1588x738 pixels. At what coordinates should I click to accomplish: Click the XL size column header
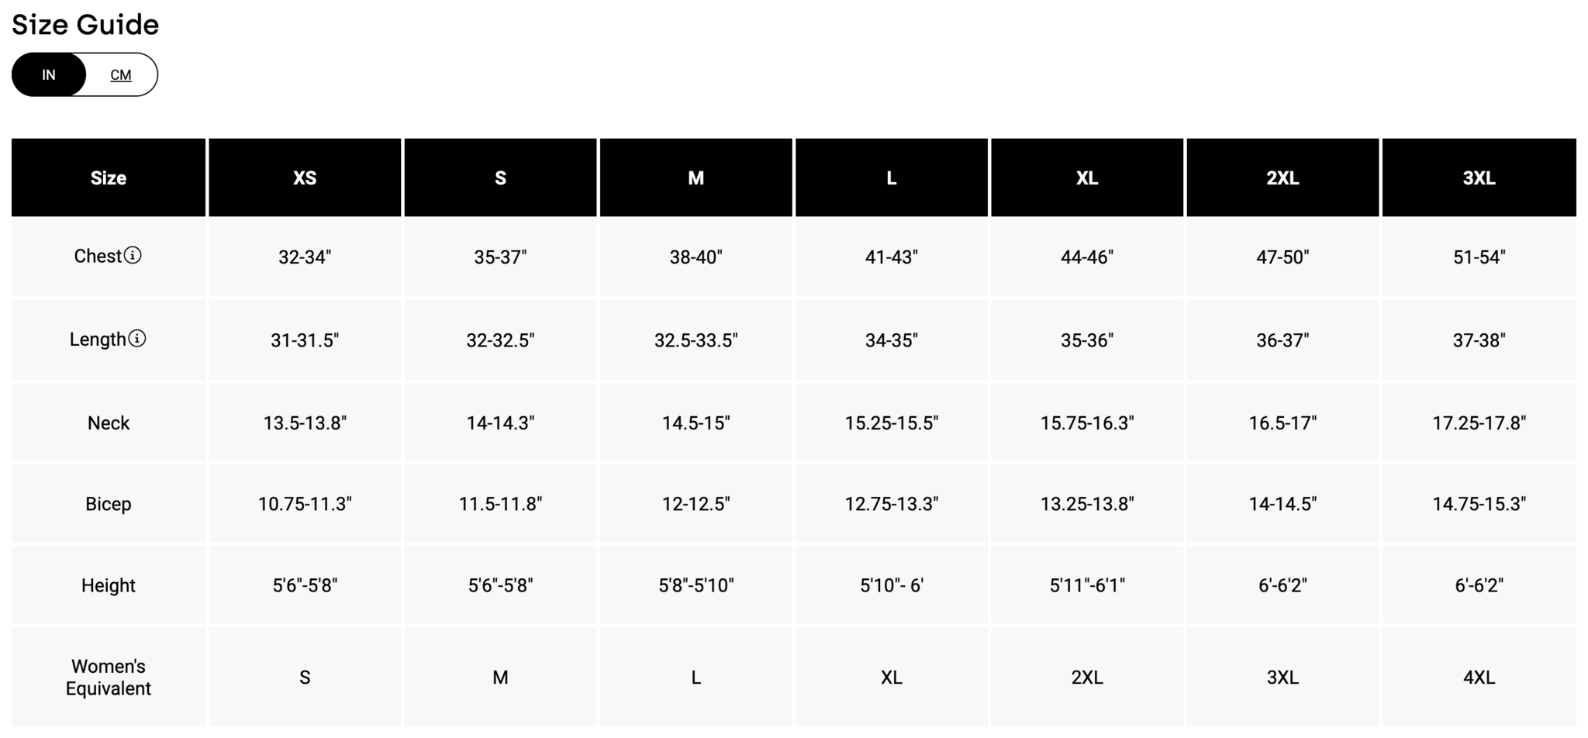tap(1087, 178)
